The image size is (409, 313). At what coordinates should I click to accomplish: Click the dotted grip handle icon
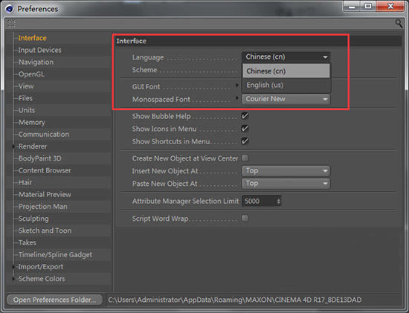(x=11, y=24)
